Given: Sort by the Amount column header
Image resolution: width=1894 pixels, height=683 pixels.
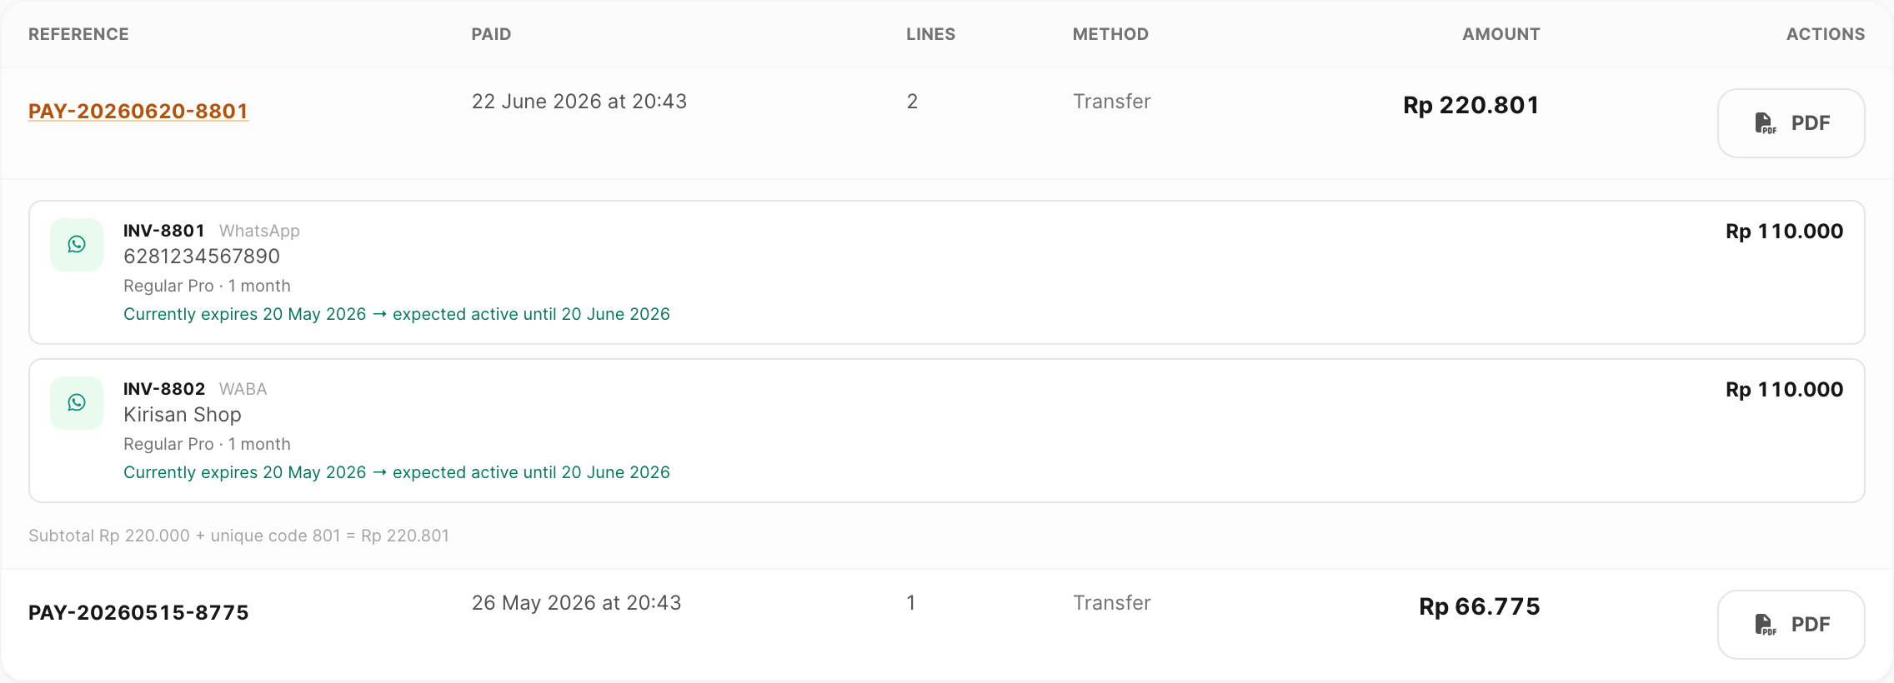Looking at the screenshot, I should point(1501,34).
